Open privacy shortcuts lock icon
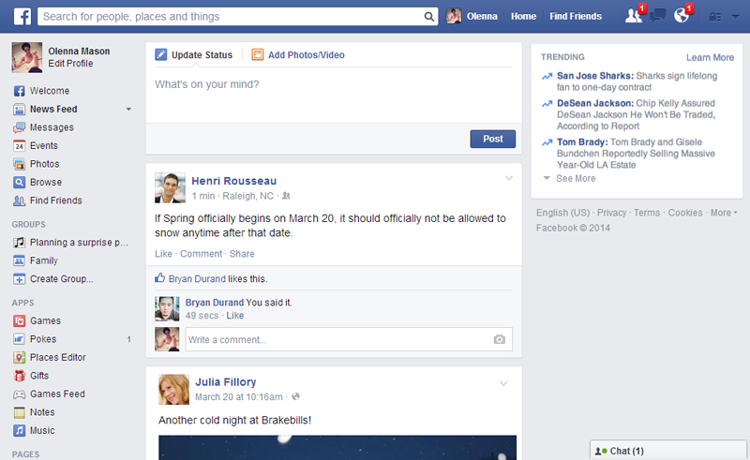 [x=714, y=17]
